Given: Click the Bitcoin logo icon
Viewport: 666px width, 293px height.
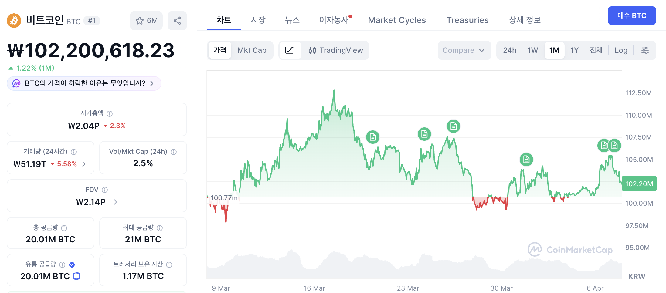Looking at the screenshot, I should [x=14, y=21].
